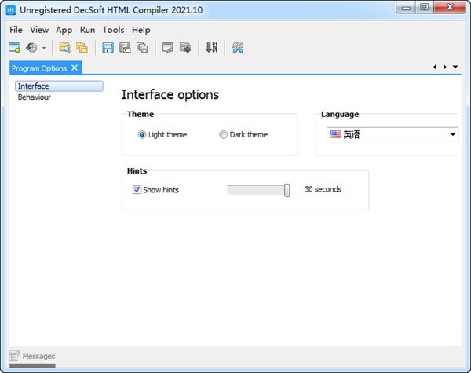Click the save all stacked disks icon
Viewport: 471px width, 373px height.
coord(142,48)
